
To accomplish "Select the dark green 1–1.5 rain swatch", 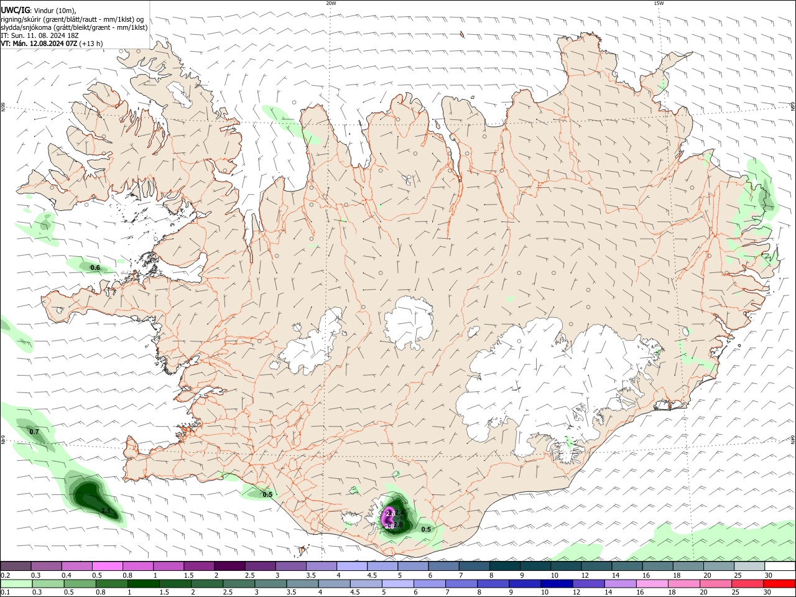I will pyautogui.click(x=143, y=583).
